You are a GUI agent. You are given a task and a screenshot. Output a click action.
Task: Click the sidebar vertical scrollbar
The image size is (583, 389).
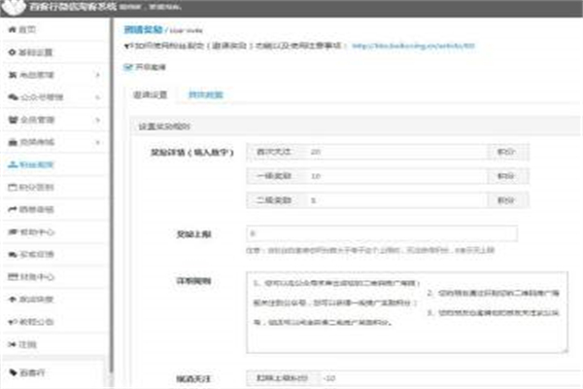111,194
